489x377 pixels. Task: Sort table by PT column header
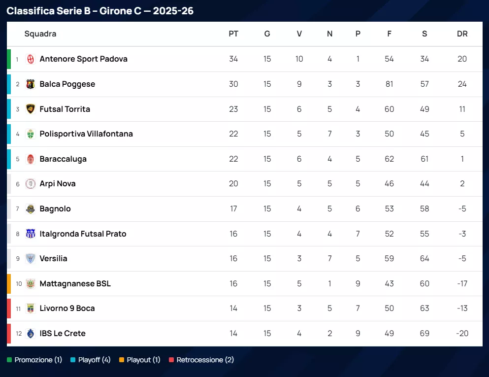tap(233, 34)
